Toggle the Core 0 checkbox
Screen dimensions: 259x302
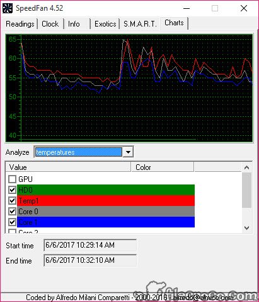12,211
